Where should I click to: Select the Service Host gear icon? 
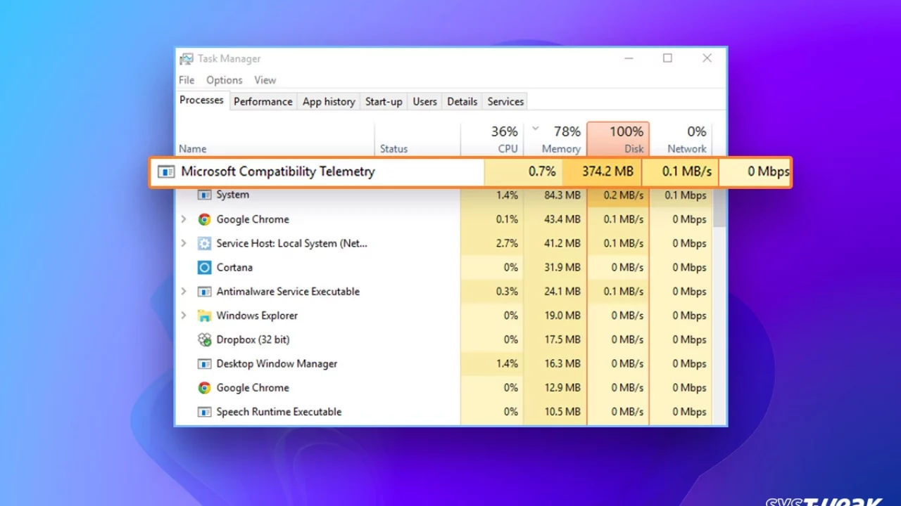point(204,243)
